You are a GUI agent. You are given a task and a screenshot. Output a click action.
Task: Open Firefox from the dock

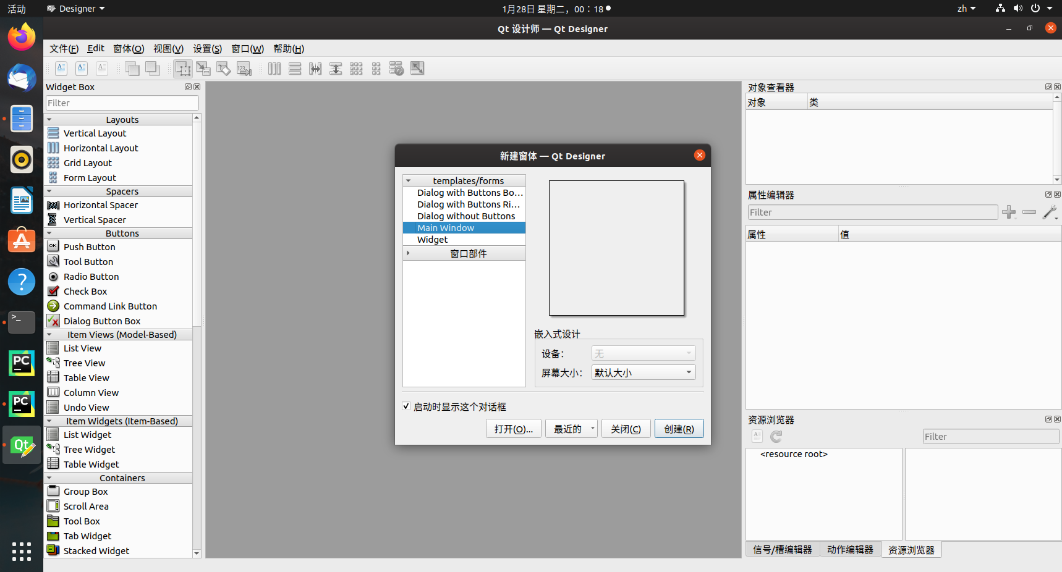(22, 36)
